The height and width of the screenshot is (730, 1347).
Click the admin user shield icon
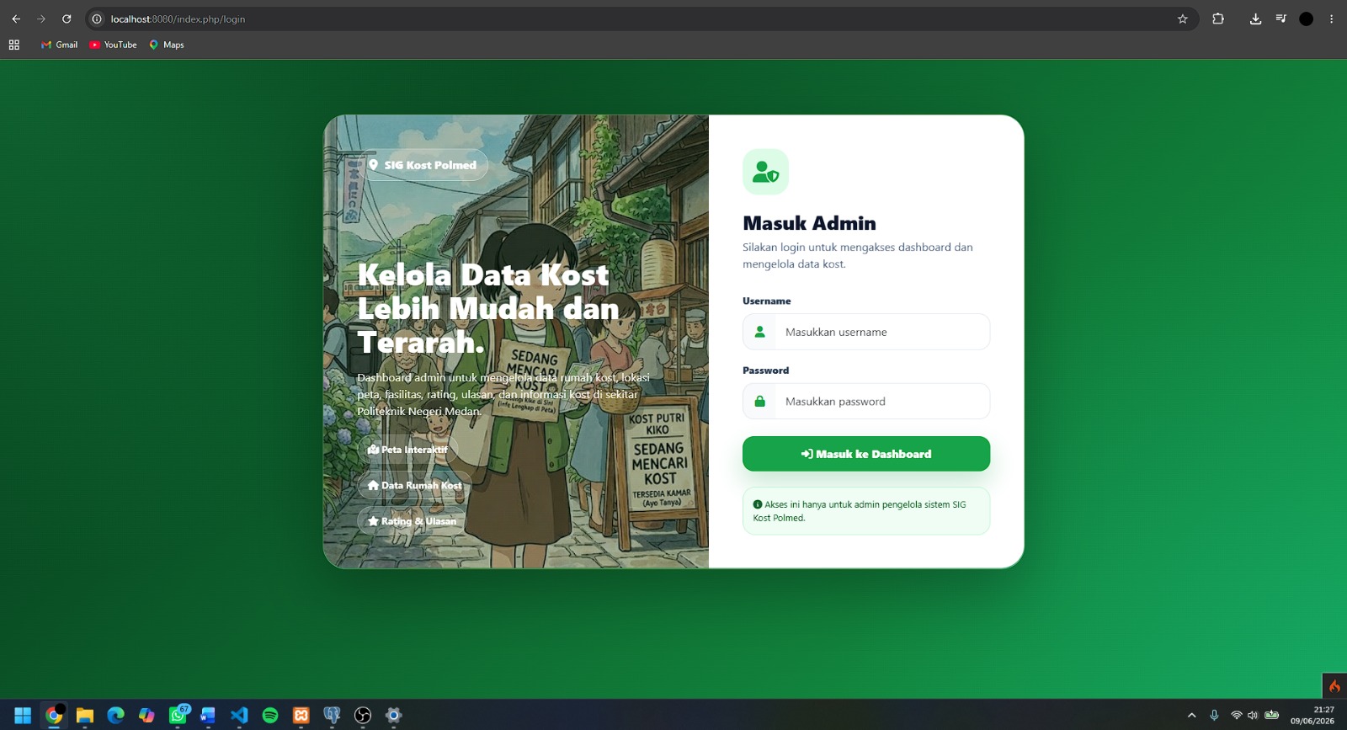(x=765, y=172)
